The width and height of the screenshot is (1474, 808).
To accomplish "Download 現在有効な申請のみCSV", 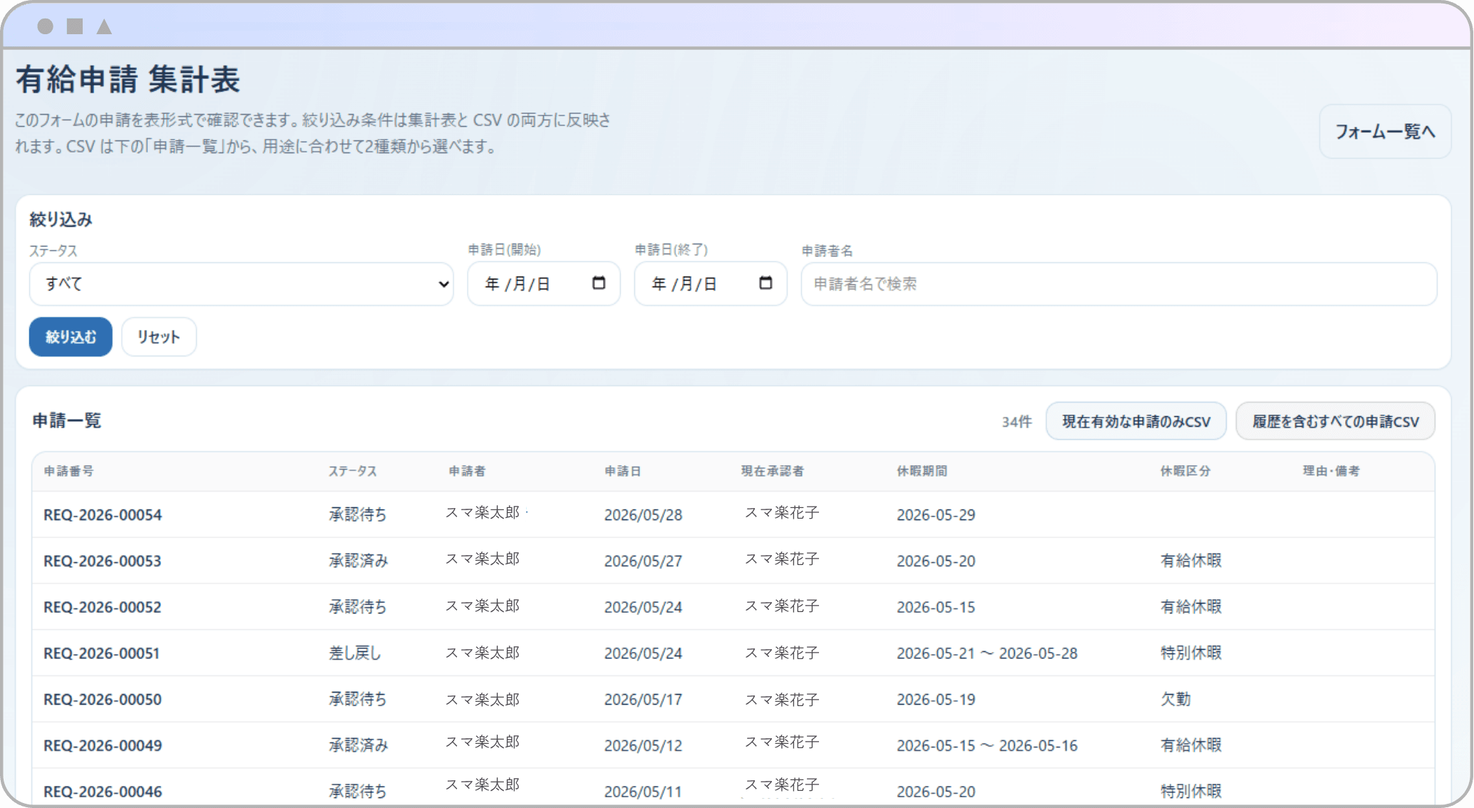I will 1135,421.
